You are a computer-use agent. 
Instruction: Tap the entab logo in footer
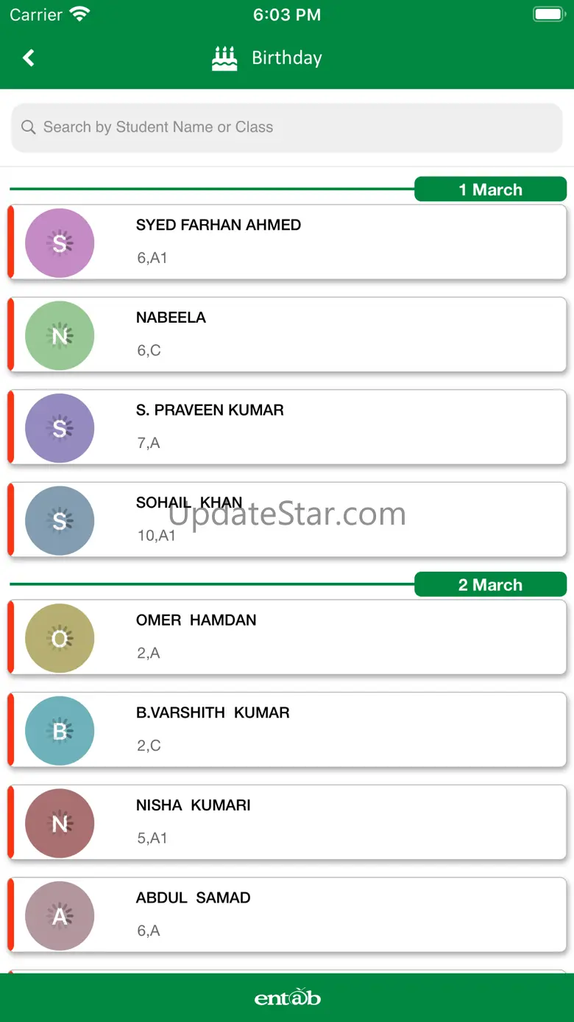coord(287,998)
